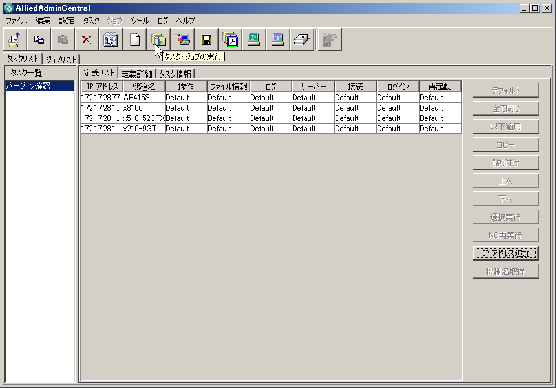Image resolution: width=556 pixels, height=388 pixels.
Task: Click the サーバー column header
Action: tap(313, 87)
